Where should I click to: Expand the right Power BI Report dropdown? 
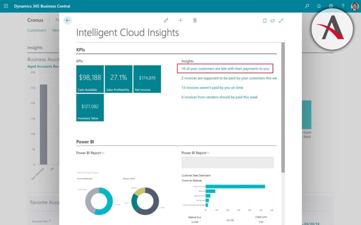(196, 153)
